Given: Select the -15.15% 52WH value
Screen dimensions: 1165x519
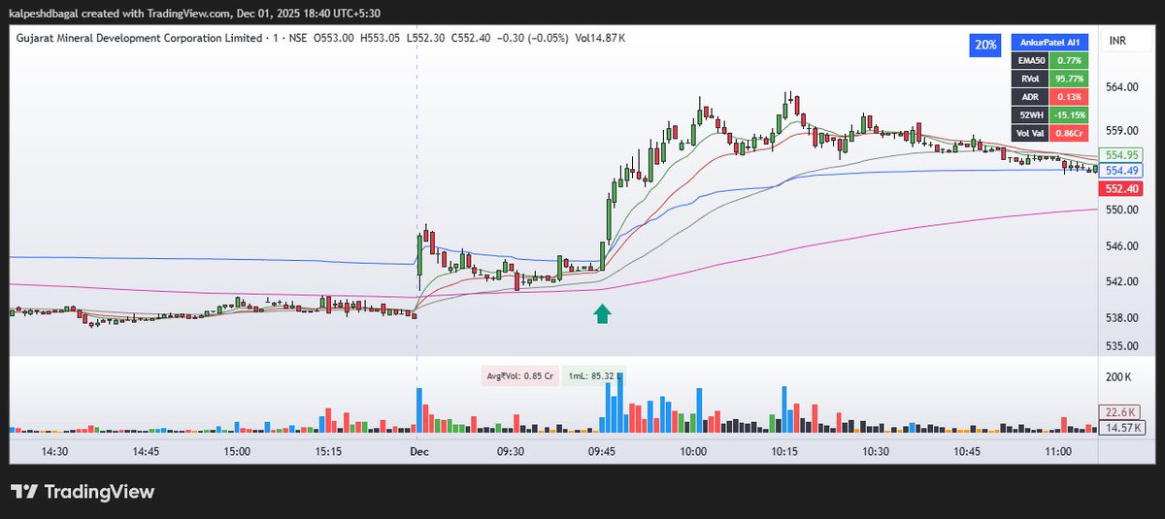Looking at the screenshot, I should (1067, 114).
